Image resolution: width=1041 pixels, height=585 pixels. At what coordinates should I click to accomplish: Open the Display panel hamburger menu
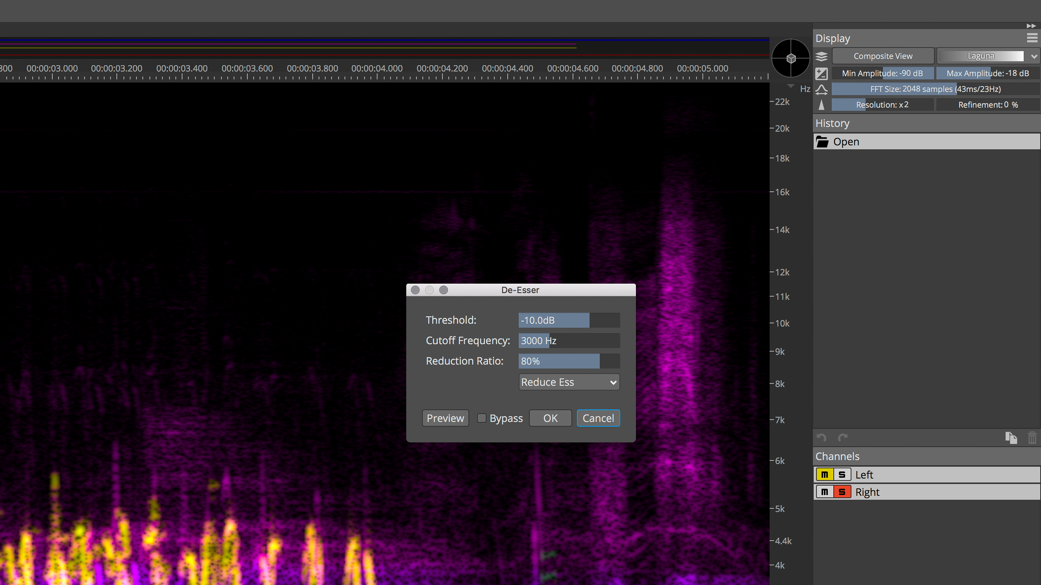pos(1032,39)
